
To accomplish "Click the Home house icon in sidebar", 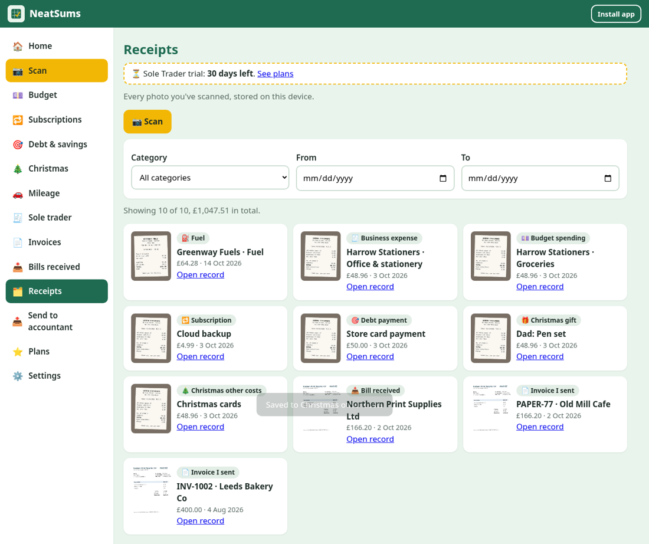I will pos(18,46).
